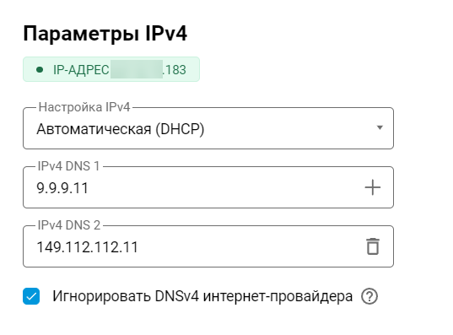Click the Настройка IPv4 field label

tap(84, 107)
